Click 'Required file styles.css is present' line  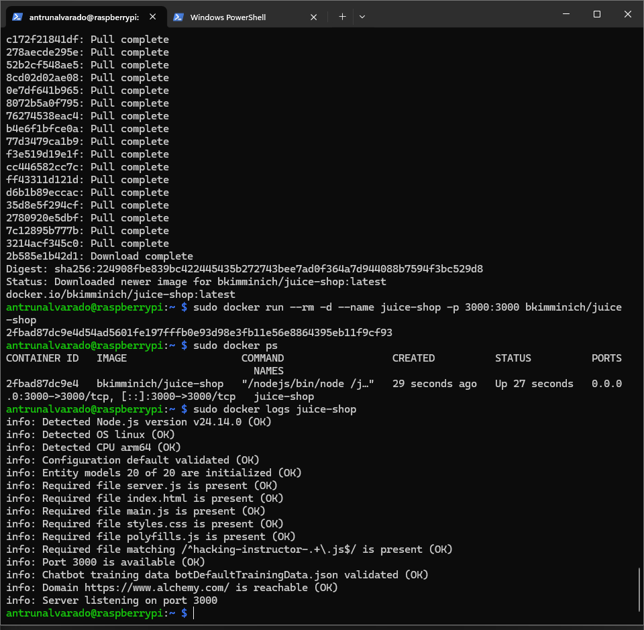145,523
